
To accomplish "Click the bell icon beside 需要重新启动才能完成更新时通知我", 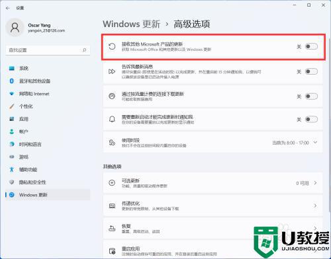I will tap(112, 119).
